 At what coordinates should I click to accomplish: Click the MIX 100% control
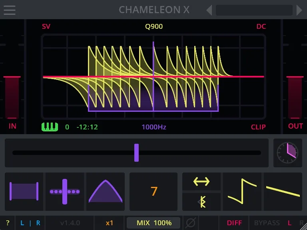(154, 223)
